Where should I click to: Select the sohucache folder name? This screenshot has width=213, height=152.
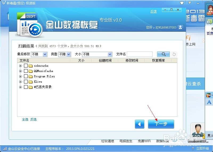tap(41, 66)
